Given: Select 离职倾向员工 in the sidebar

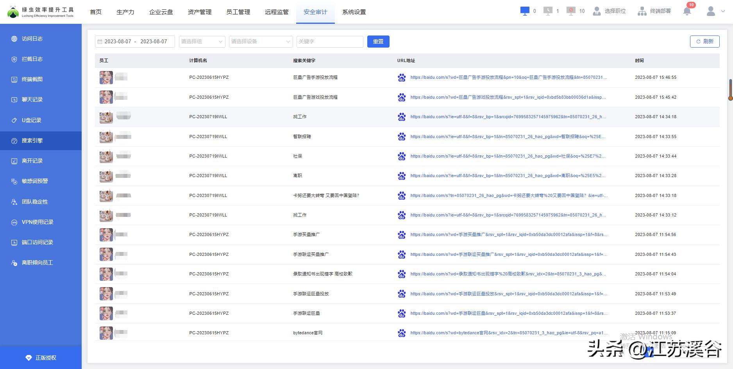Looking at the screenshot, I should (x=37, y=263).
